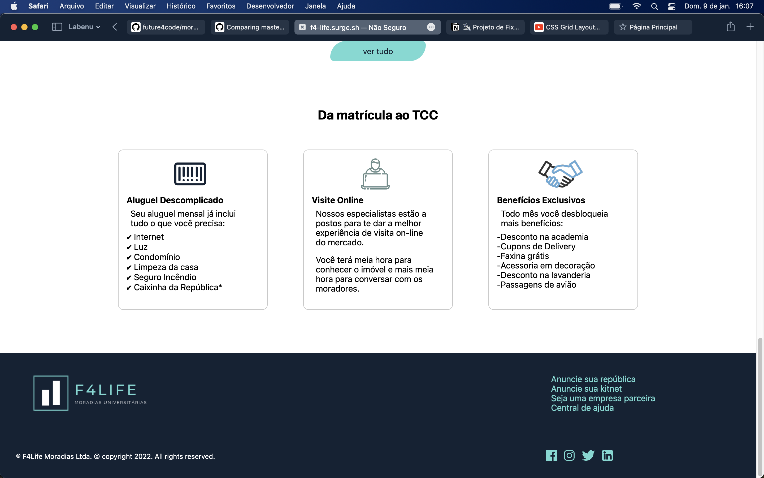764x478 pixels.
Task: Click the Share icon in the toolbar
Action: pyautogui.click(x=731, y=27)
